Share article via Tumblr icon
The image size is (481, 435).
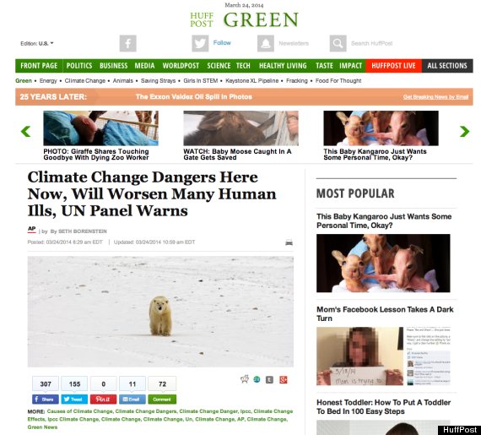[269, 380]
